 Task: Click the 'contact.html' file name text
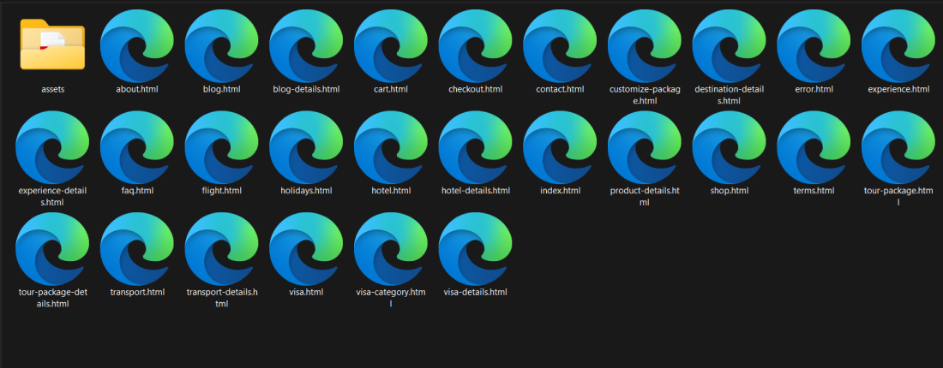[560, 90]
